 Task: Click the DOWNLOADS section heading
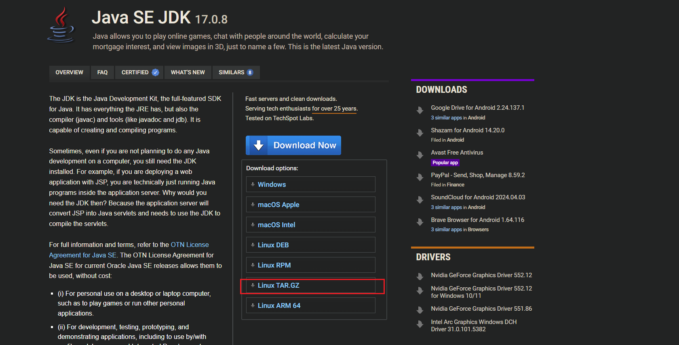pos(441,90)
